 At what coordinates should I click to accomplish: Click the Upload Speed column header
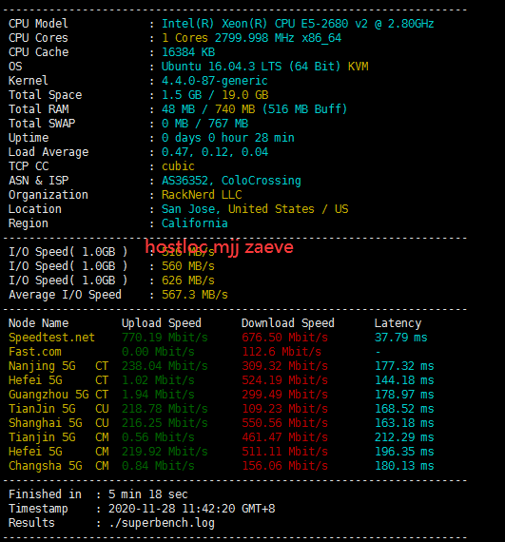tap(162, 323)
